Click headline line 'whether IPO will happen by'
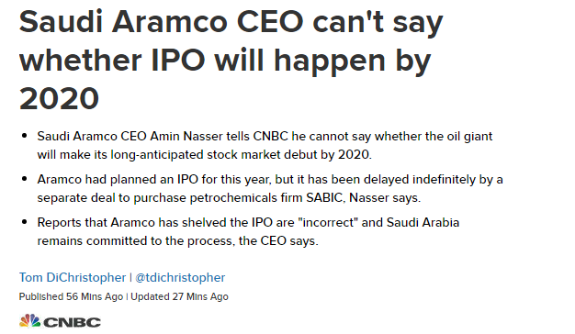Image resolution: width=575 pixels, height=334 pixels. (x=225, y=61)
